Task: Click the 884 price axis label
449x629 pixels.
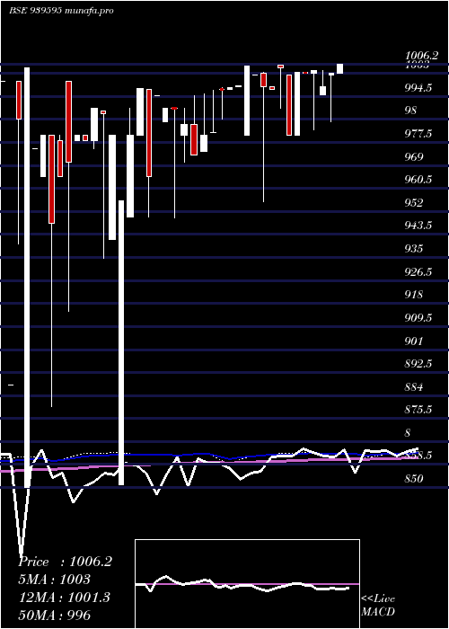Action: coord(414,387)
